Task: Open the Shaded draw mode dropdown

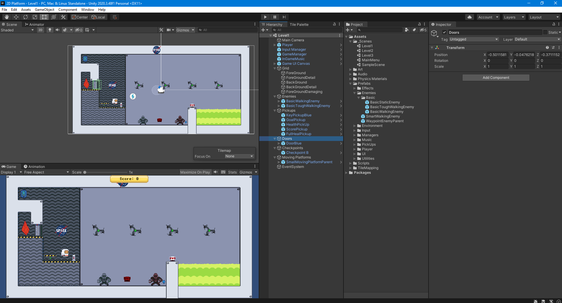Action: point(17,30)
